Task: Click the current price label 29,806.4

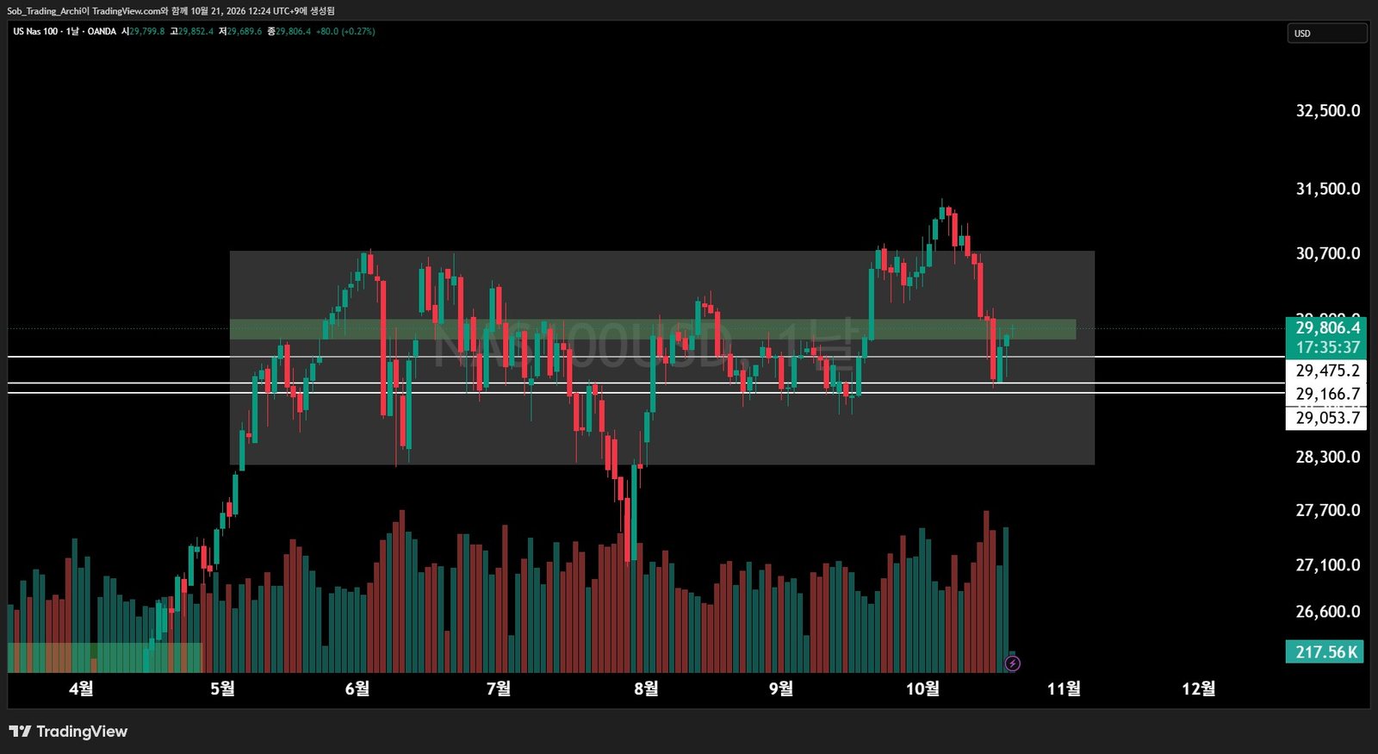Action: pos(1327,327)
